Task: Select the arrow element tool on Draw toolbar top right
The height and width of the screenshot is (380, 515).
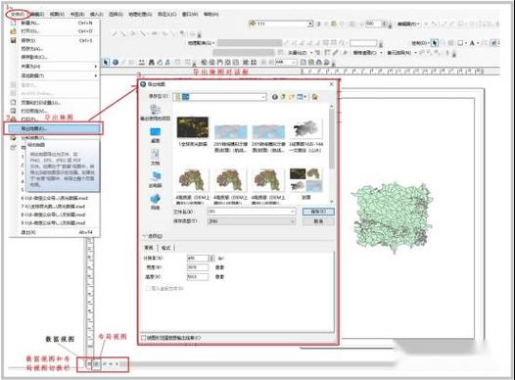Action: (x=435, y=43)
